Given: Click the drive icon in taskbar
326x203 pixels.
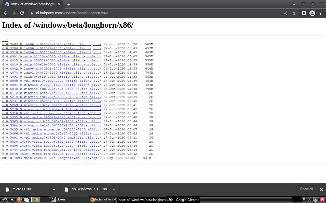Looking at the screenshot, I should click(12, 200).
